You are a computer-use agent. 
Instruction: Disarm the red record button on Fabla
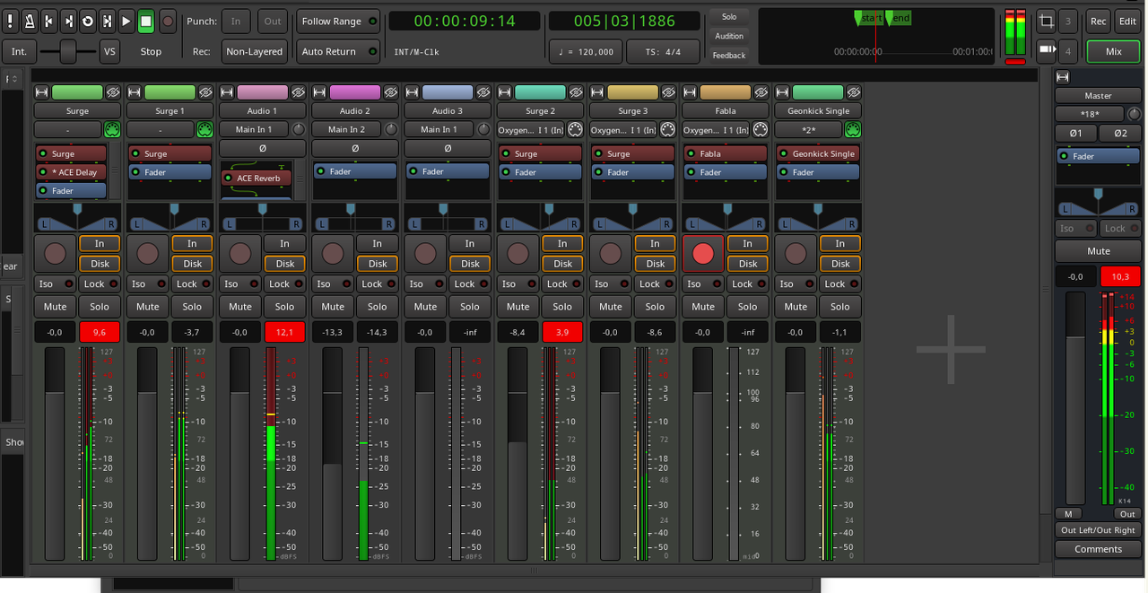(x=703, y=254)
